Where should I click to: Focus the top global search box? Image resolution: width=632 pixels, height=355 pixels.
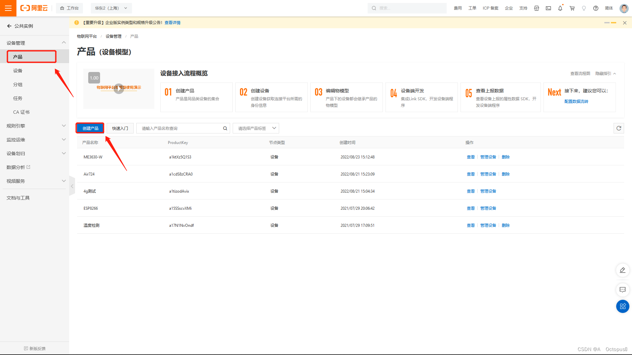point(407,8)
